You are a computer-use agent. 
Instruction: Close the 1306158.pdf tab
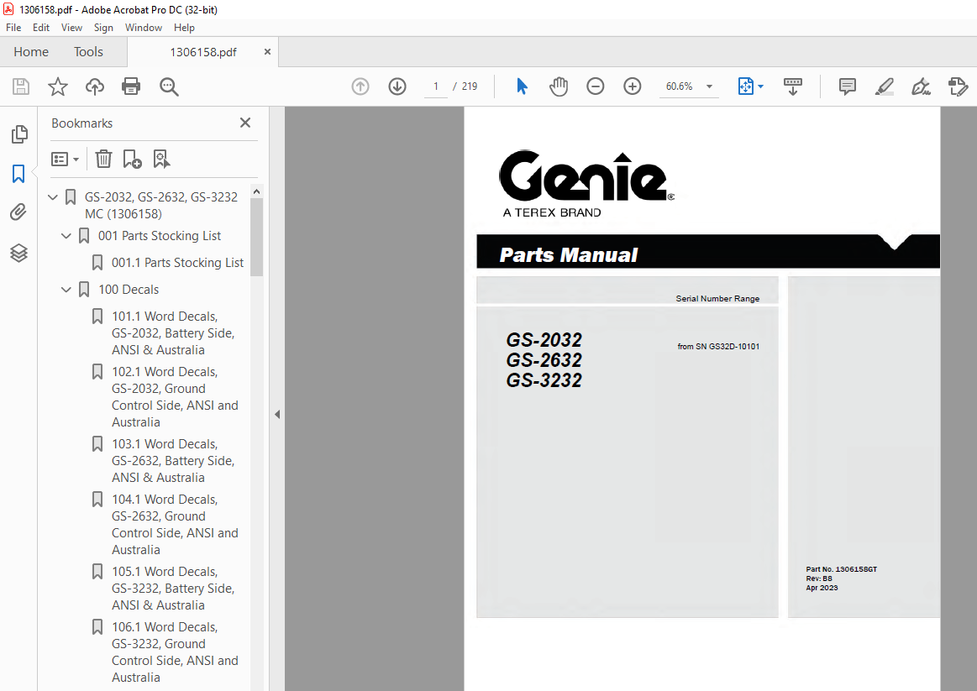[x=267, y=52]
